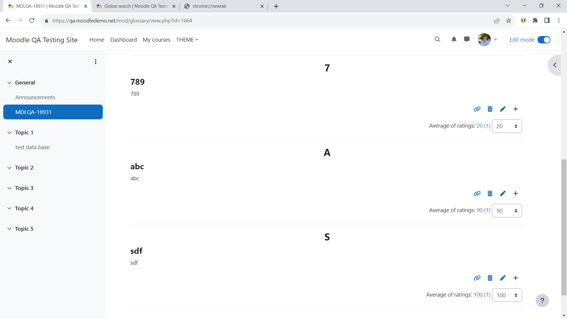The height and width of the screenshot is (319, 567).
Task: Open the rating dropdown showing 100
Action: [x=507, y=295]
